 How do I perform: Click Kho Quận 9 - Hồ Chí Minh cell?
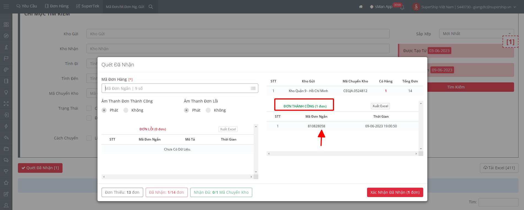pos(308,91)
